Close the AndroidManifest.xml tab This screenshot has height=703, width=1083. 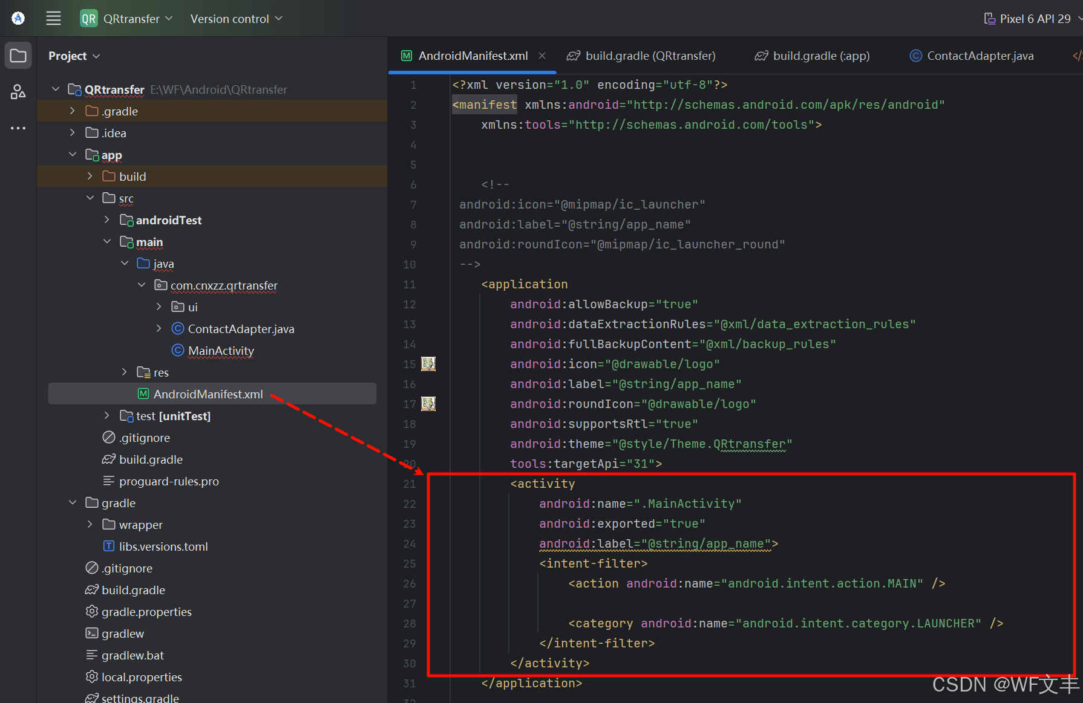[542, 56]
